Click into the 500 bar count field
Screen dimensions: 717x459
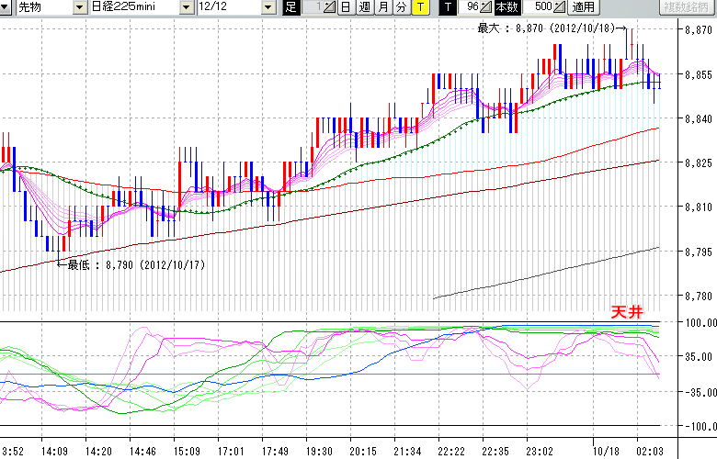coord(542,7)
